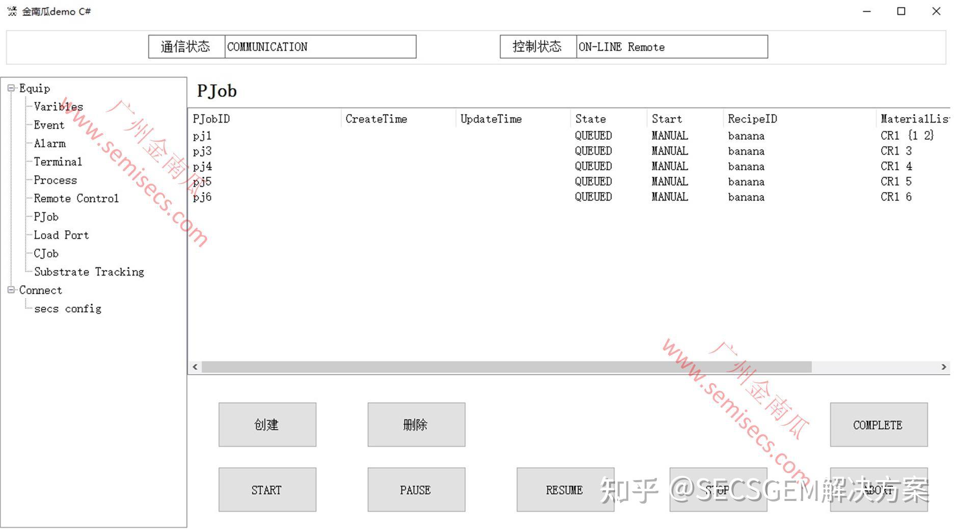The width and height of the screenshot is (954, 529).
Task: Open the Event page from the tree
Action: click(x=49, y=125)
